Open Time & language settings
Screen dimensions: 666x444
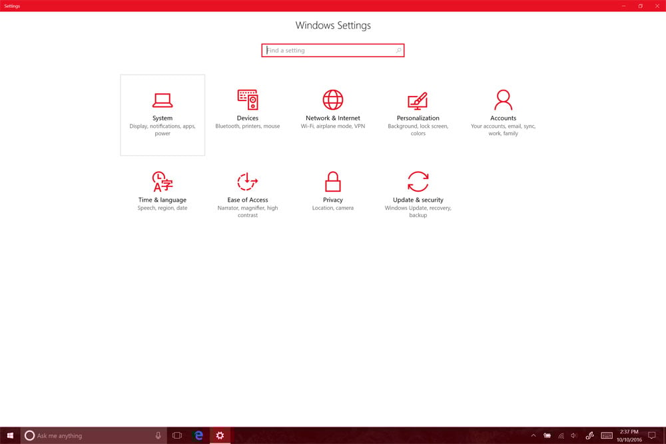point(162,191)
